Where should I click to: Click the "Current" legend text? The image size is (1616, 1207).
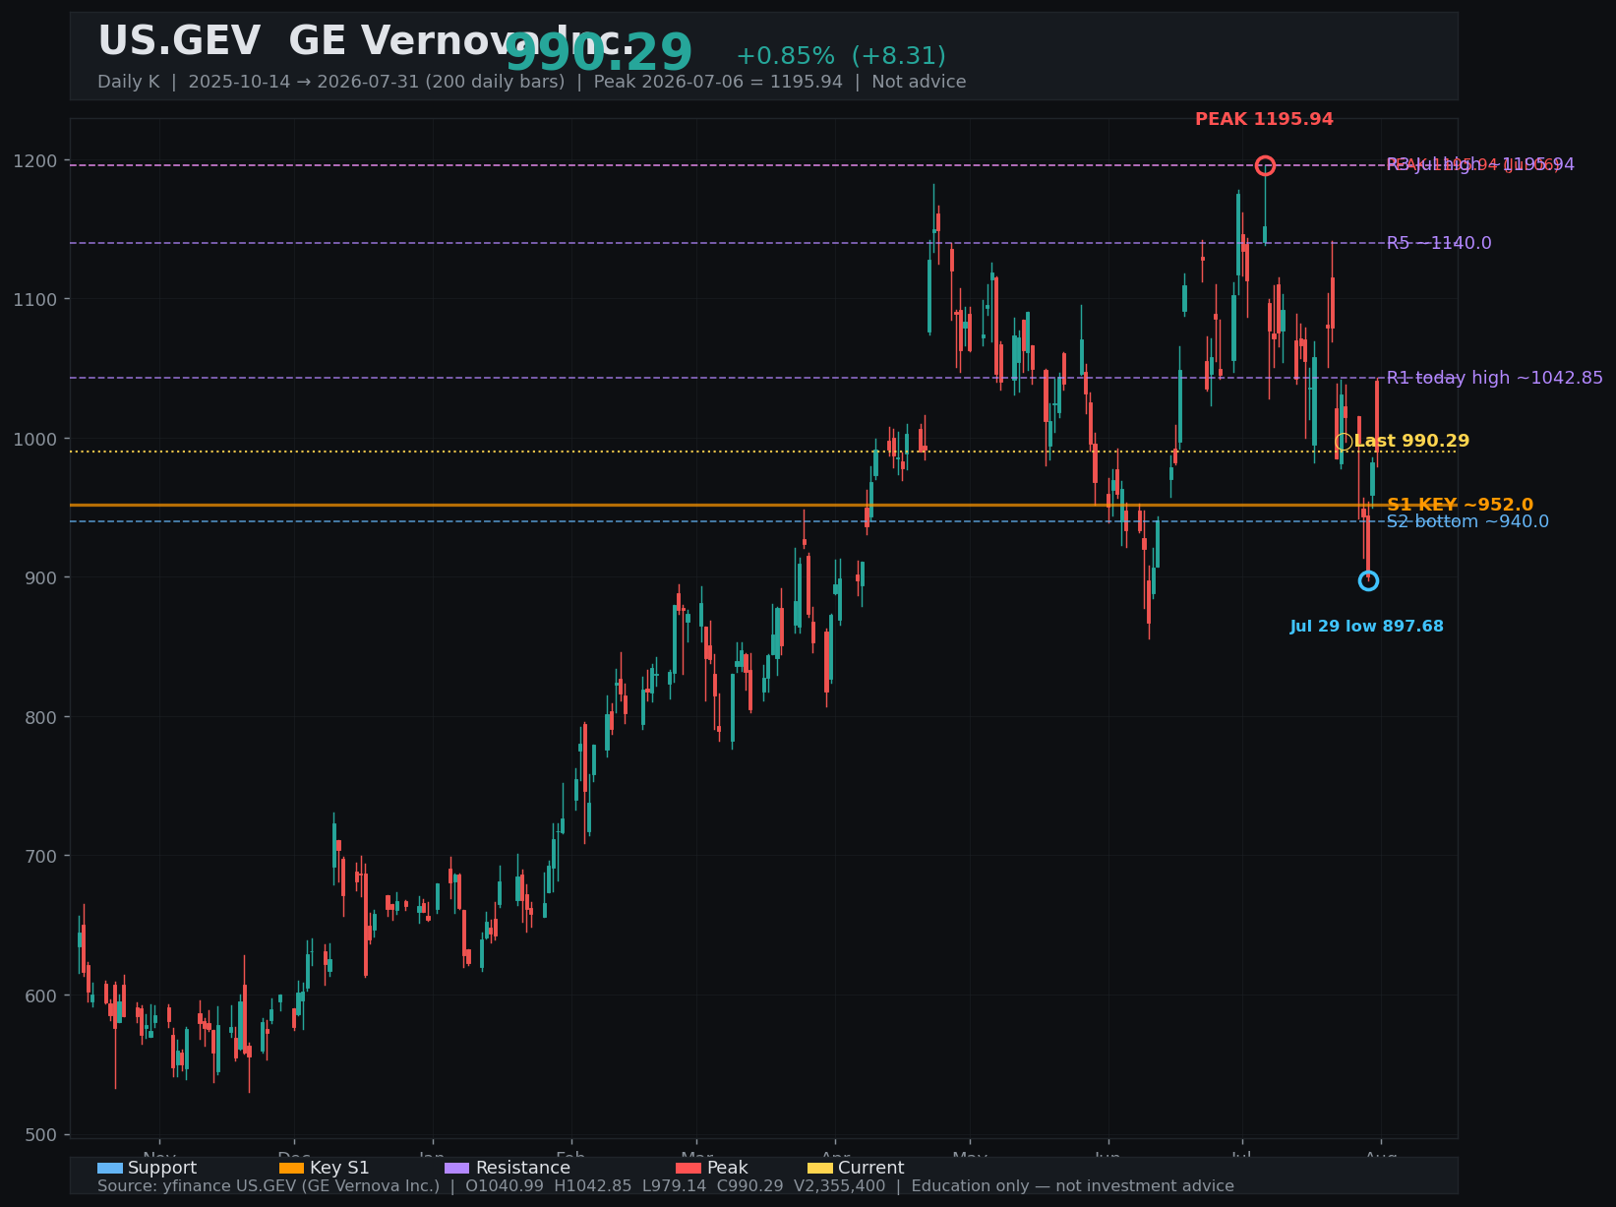871,1168
